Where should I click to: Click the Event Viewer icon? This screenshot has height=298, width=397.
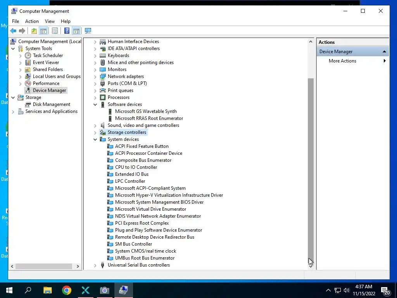(x=28, y=62)
